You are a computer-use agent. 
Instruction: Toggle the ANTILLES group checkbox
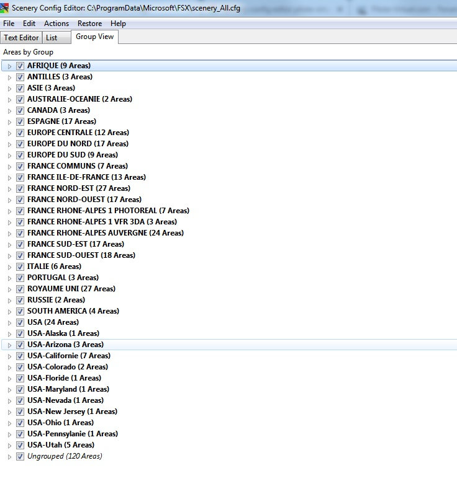20,77
